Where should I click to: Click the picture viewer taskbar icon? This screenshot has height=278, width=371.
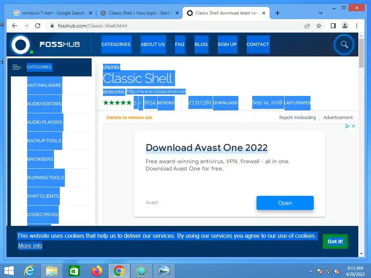point(164,271)
